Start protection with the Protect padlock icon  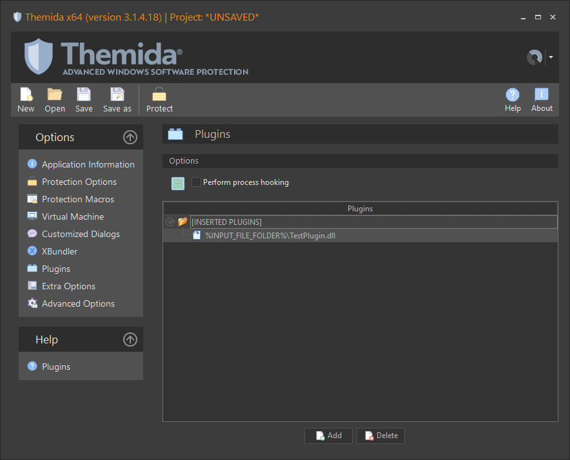159,100
